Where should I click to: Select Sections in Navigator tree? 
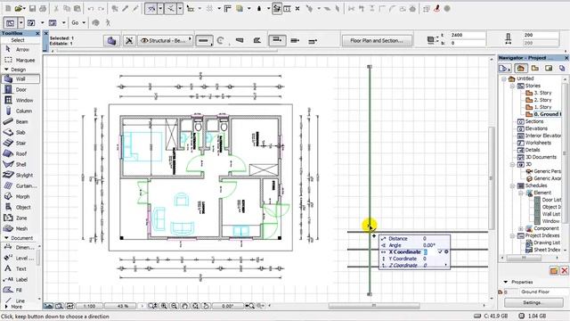[531, 121]
